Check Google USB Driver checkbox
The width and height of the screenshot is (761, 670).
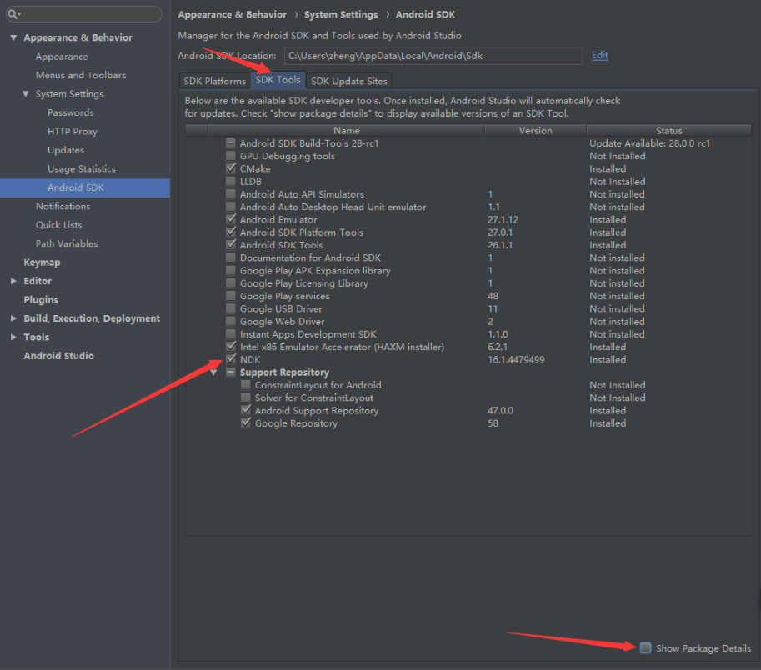[x=231, y=308]
